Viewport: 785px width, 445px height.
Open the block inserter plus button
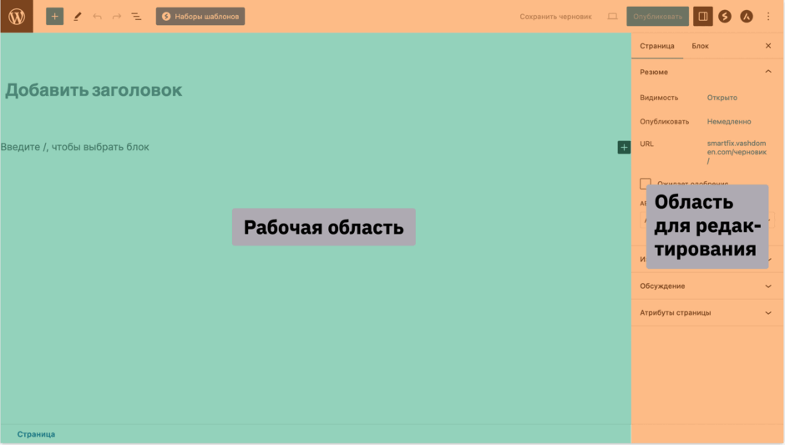pos(54,17)
